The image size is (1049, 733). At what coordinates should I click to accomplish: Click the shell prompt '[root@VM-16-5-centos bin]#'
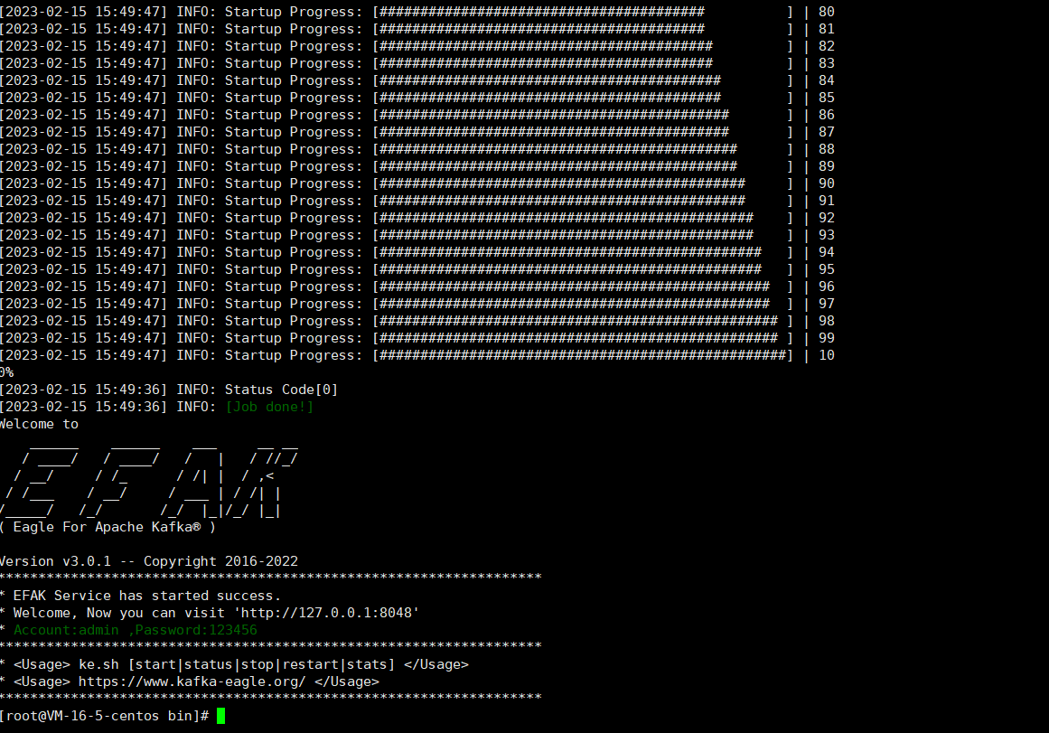point(105,716)
